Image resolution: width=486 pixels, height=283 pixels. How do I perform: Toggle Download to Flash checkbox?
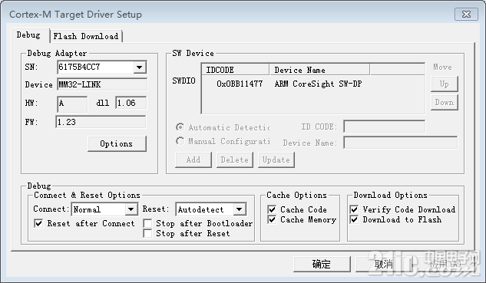pos(354,219)
